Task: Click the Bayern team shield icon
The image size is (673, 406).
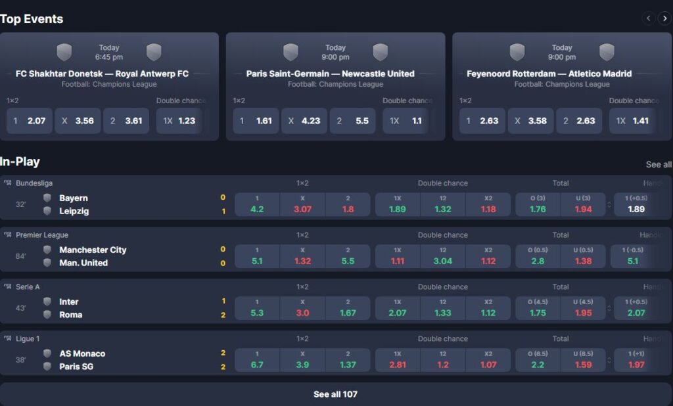Action: coord(47,198)
